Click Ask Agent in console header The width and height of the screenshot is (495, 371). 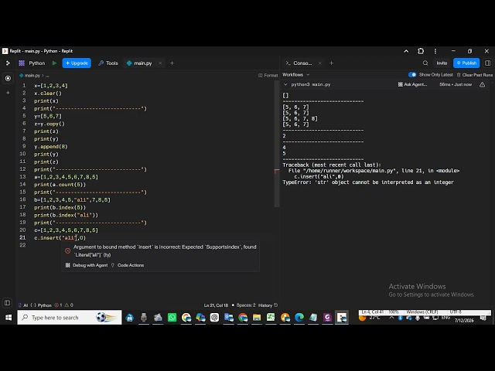tap(412, 84)
